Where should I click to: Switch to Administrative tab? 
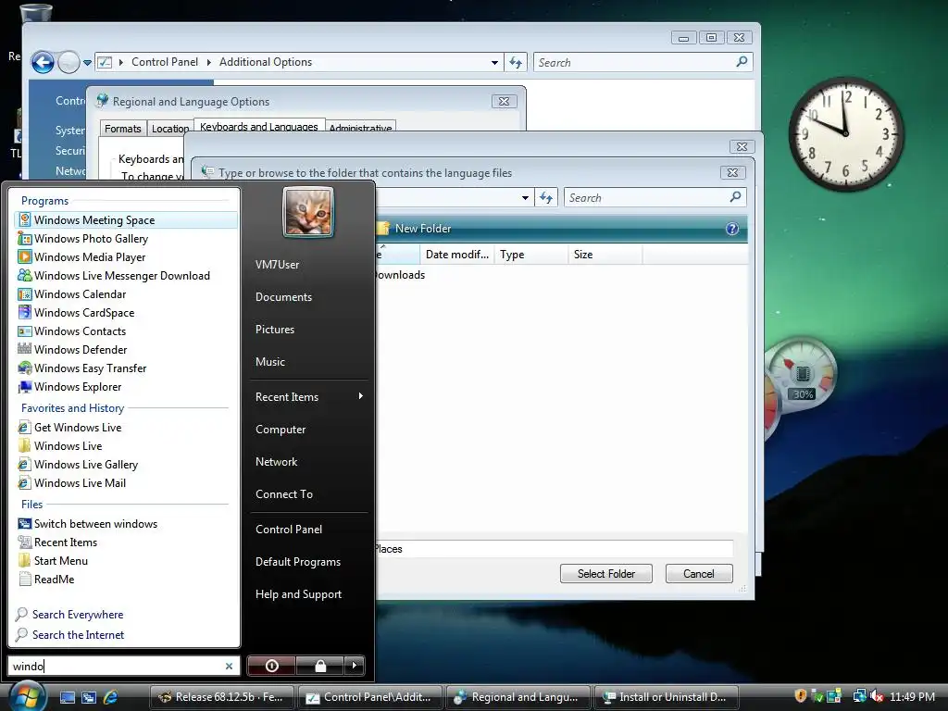point(360,128)
